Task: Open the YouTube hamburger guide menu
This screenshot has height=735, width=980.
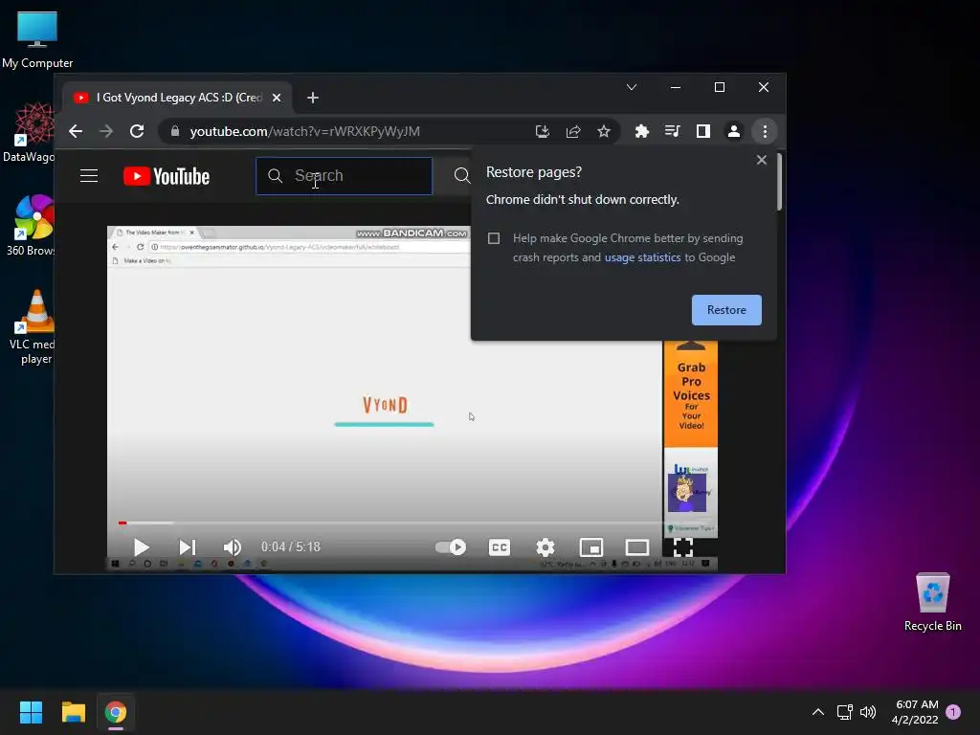Action: (89, 176)
